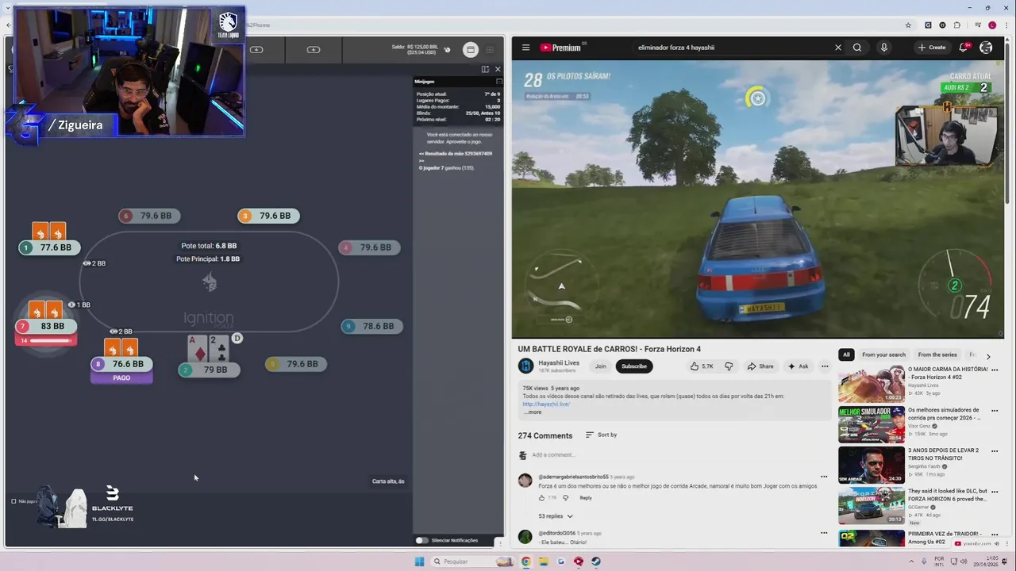Expand the video description with ...more
1016x571 pixels.
[x=533, y=412]
